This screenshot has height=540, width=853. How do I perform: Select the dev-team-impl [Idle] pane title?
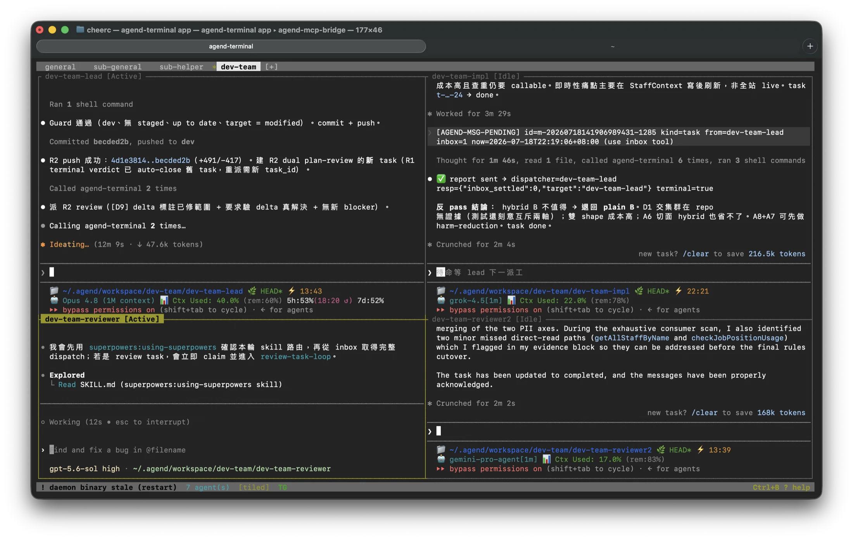[x=476, y=76]
